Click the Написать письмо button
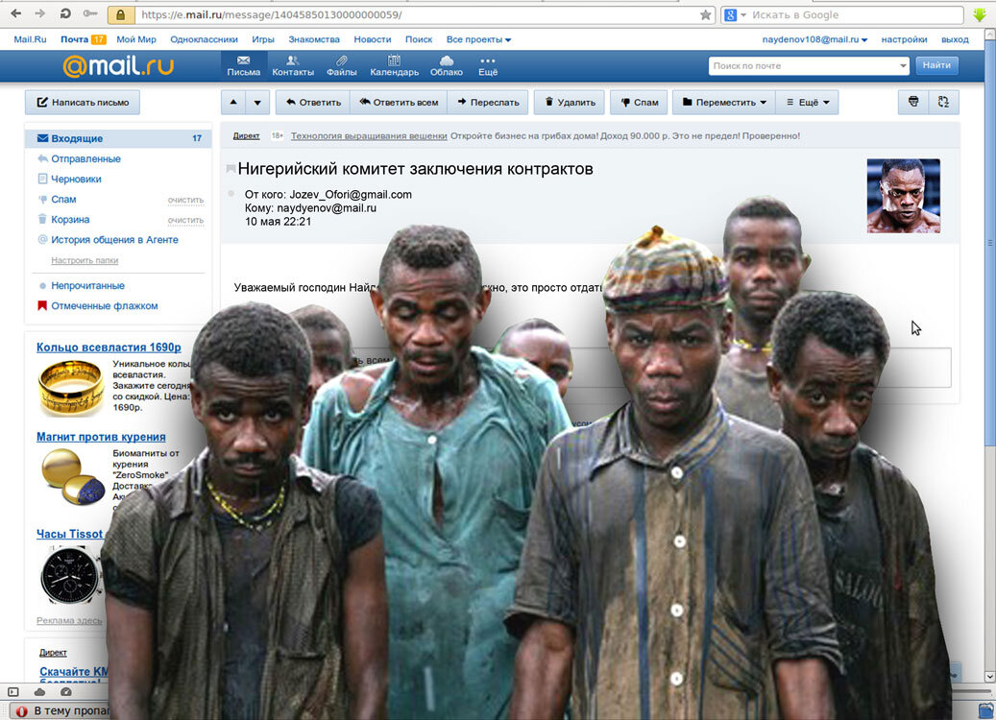The image size is (996, 720). click(x=83, y=102)
